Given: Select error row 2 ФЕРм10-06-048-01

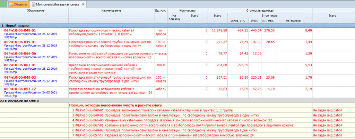Looking at the screenshot, I should click(x=153, y=110).
